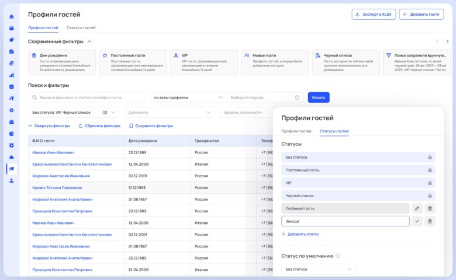
Task: Switch to Статусы гостей tab on main page
Action: pyautogui.click(x=81, y=27)
